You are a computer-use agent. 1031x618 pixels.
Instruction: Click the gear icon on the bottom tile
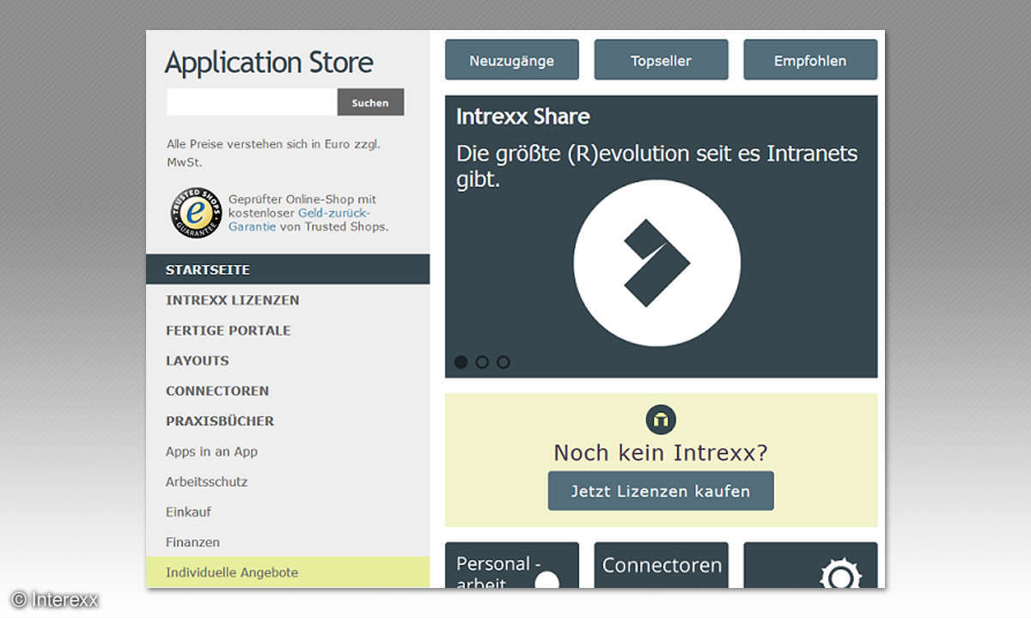[x=840, y=575]
